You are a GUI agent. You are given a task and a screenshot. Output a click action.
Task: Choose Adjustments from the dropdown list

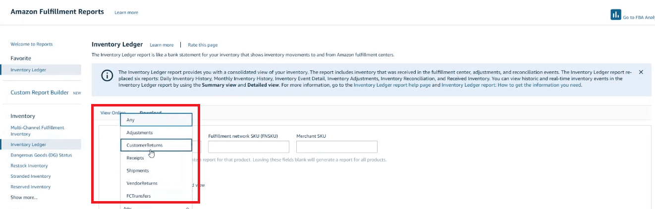156,133
